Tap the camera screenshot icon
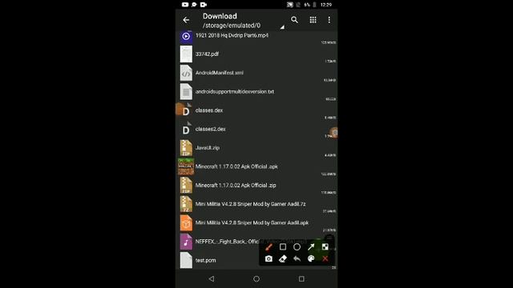513x288 pixels. coord(269,258)
